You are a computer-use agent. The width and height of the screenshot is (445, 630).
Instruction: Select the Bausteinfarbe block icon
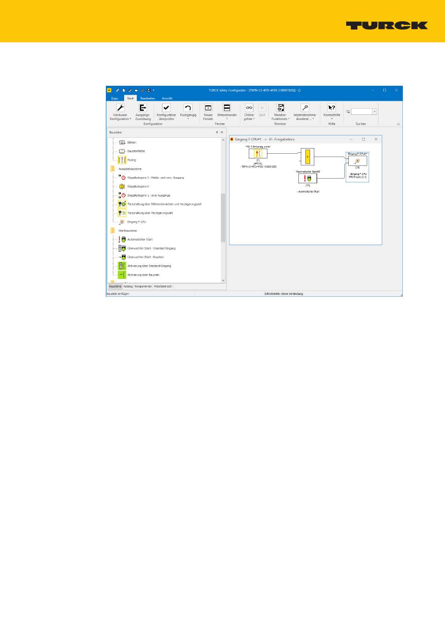(122, 151)
